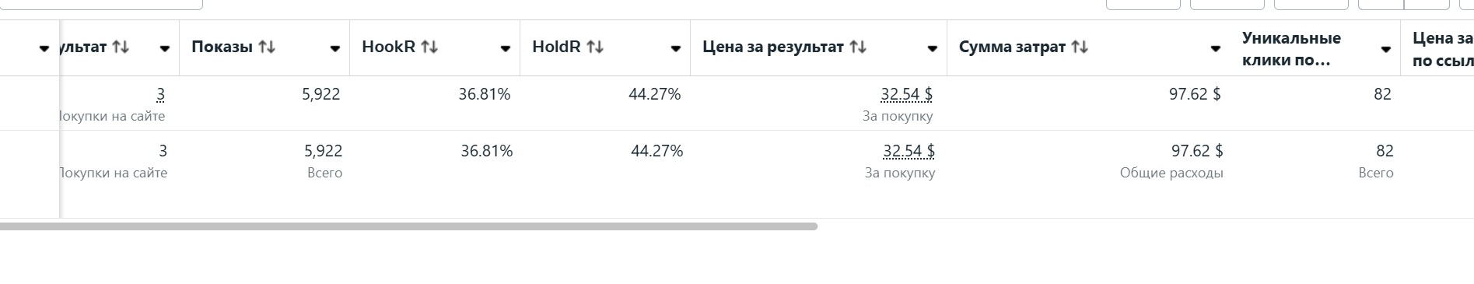Open Результат column dropdown arrow
Image resolution: width=1474 pixels, height=284 pixels.
pos(165,48)
